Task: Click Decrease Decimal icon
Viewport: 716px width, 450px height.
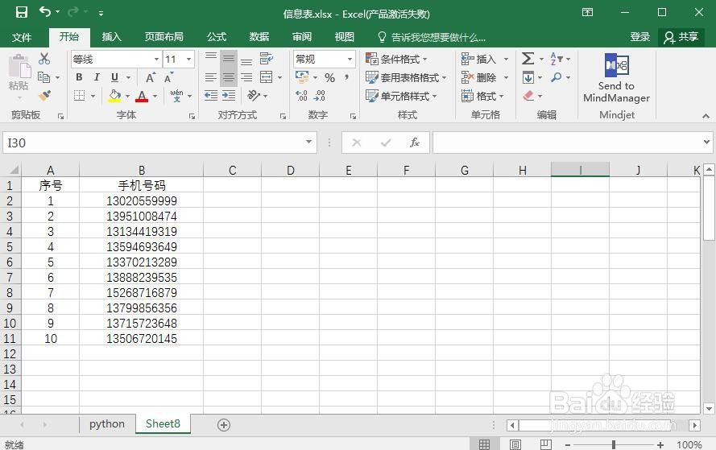Action: 320,95
